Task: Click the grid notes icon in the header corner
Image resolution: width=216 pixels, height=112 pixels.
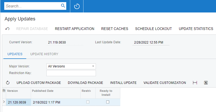Action: click(4, 91)
